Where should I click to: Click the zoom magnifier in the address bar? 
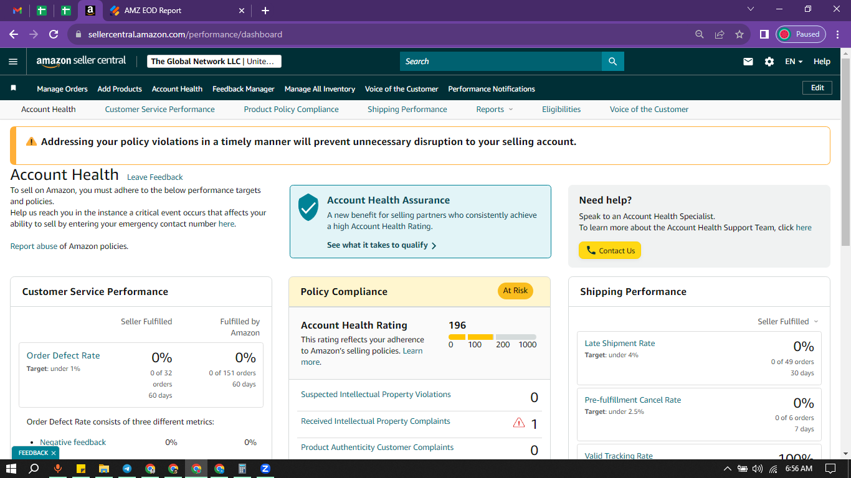click(700, 34)
